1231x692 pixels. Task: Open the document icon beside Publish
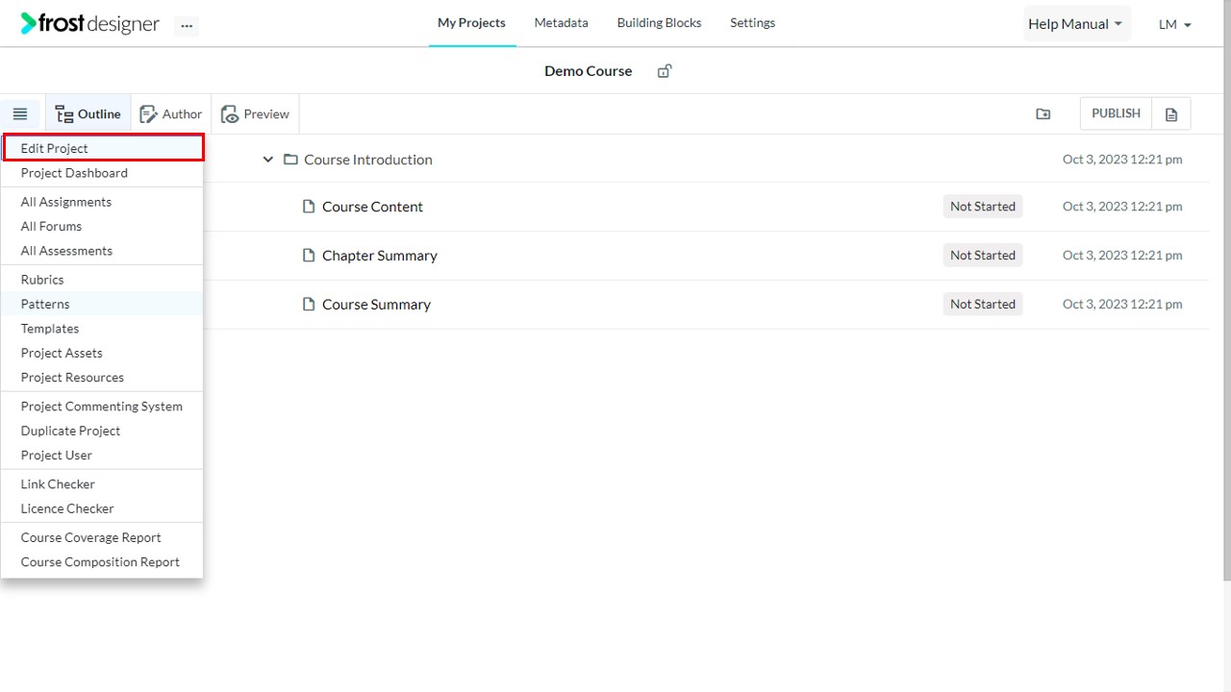point(1171,113)
